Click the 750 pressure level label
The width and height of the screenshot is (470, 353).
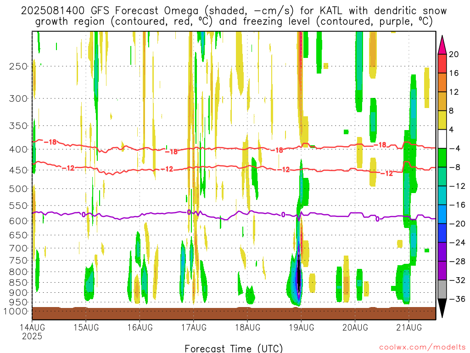(x=18, y=260)
